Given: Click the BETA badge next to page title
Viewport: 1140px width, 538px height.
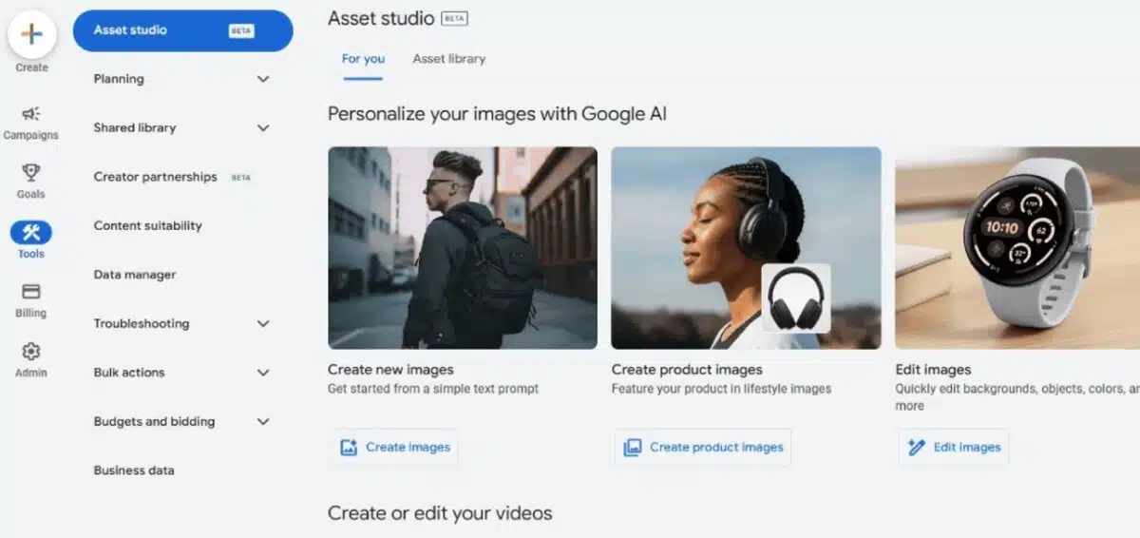Looking at the screenshot, I should 454,19.
